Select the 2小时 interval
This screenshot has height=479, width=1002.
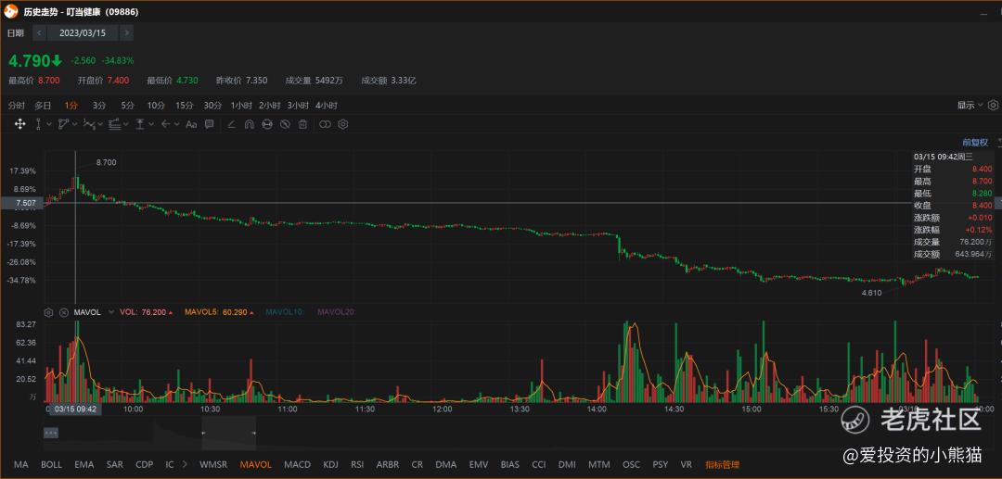[270, 106]
